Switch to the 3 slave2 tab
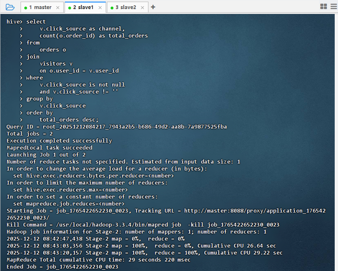 [x=127, y=7]
